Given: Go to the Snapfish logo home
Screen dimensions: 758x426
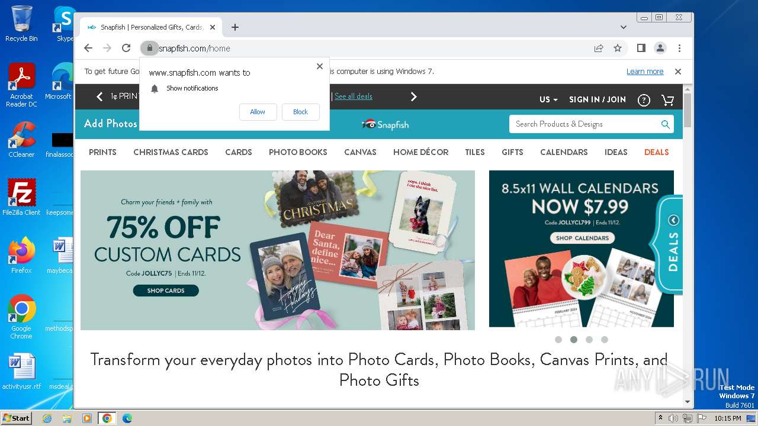Looking at the screenshot, I should [x=385, y=124].
